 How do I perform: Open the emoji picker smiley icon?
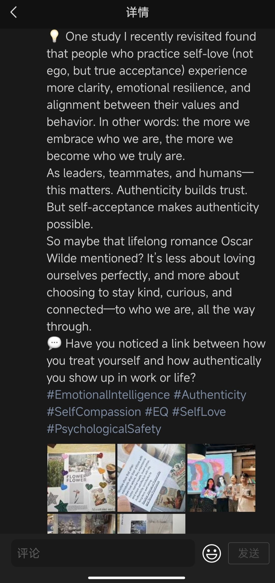[211, 553]
